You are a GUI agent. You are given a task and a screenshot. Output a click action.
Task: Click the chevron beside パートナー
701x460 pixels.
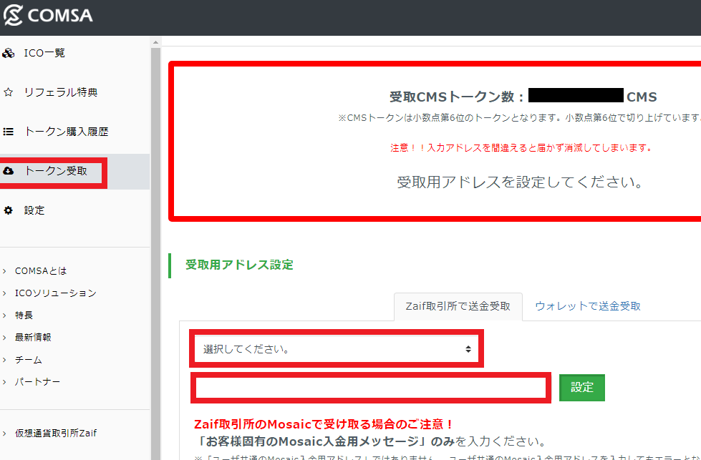click(x=4, y=382)
